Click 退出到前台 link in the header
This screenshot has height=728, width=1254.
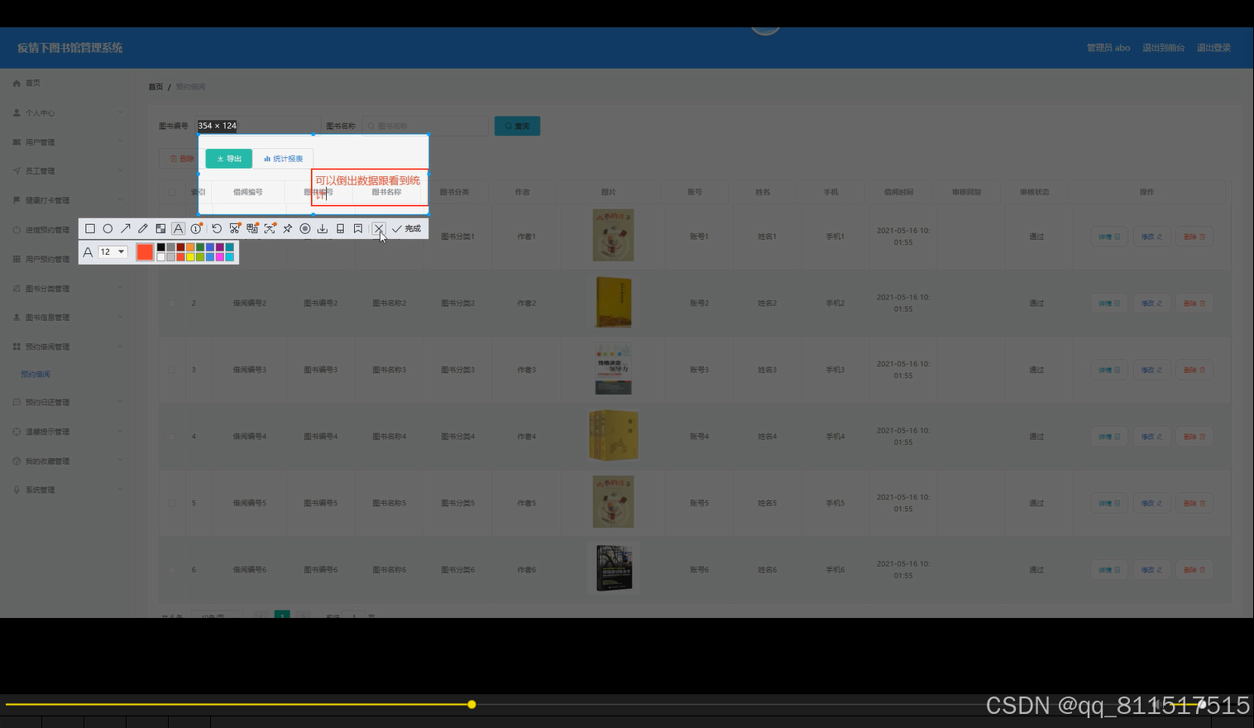click(x=1163, y=48)
